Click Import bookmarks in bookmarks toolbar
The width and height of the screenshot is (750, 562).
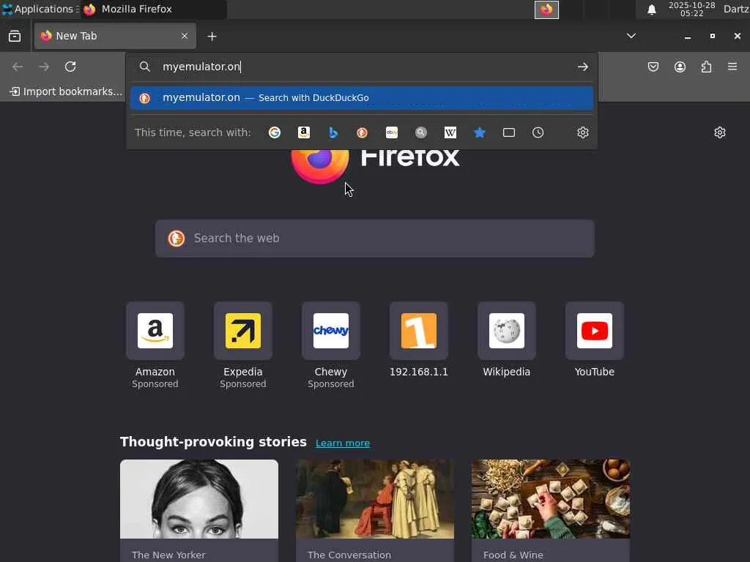(x=66, y=91)
